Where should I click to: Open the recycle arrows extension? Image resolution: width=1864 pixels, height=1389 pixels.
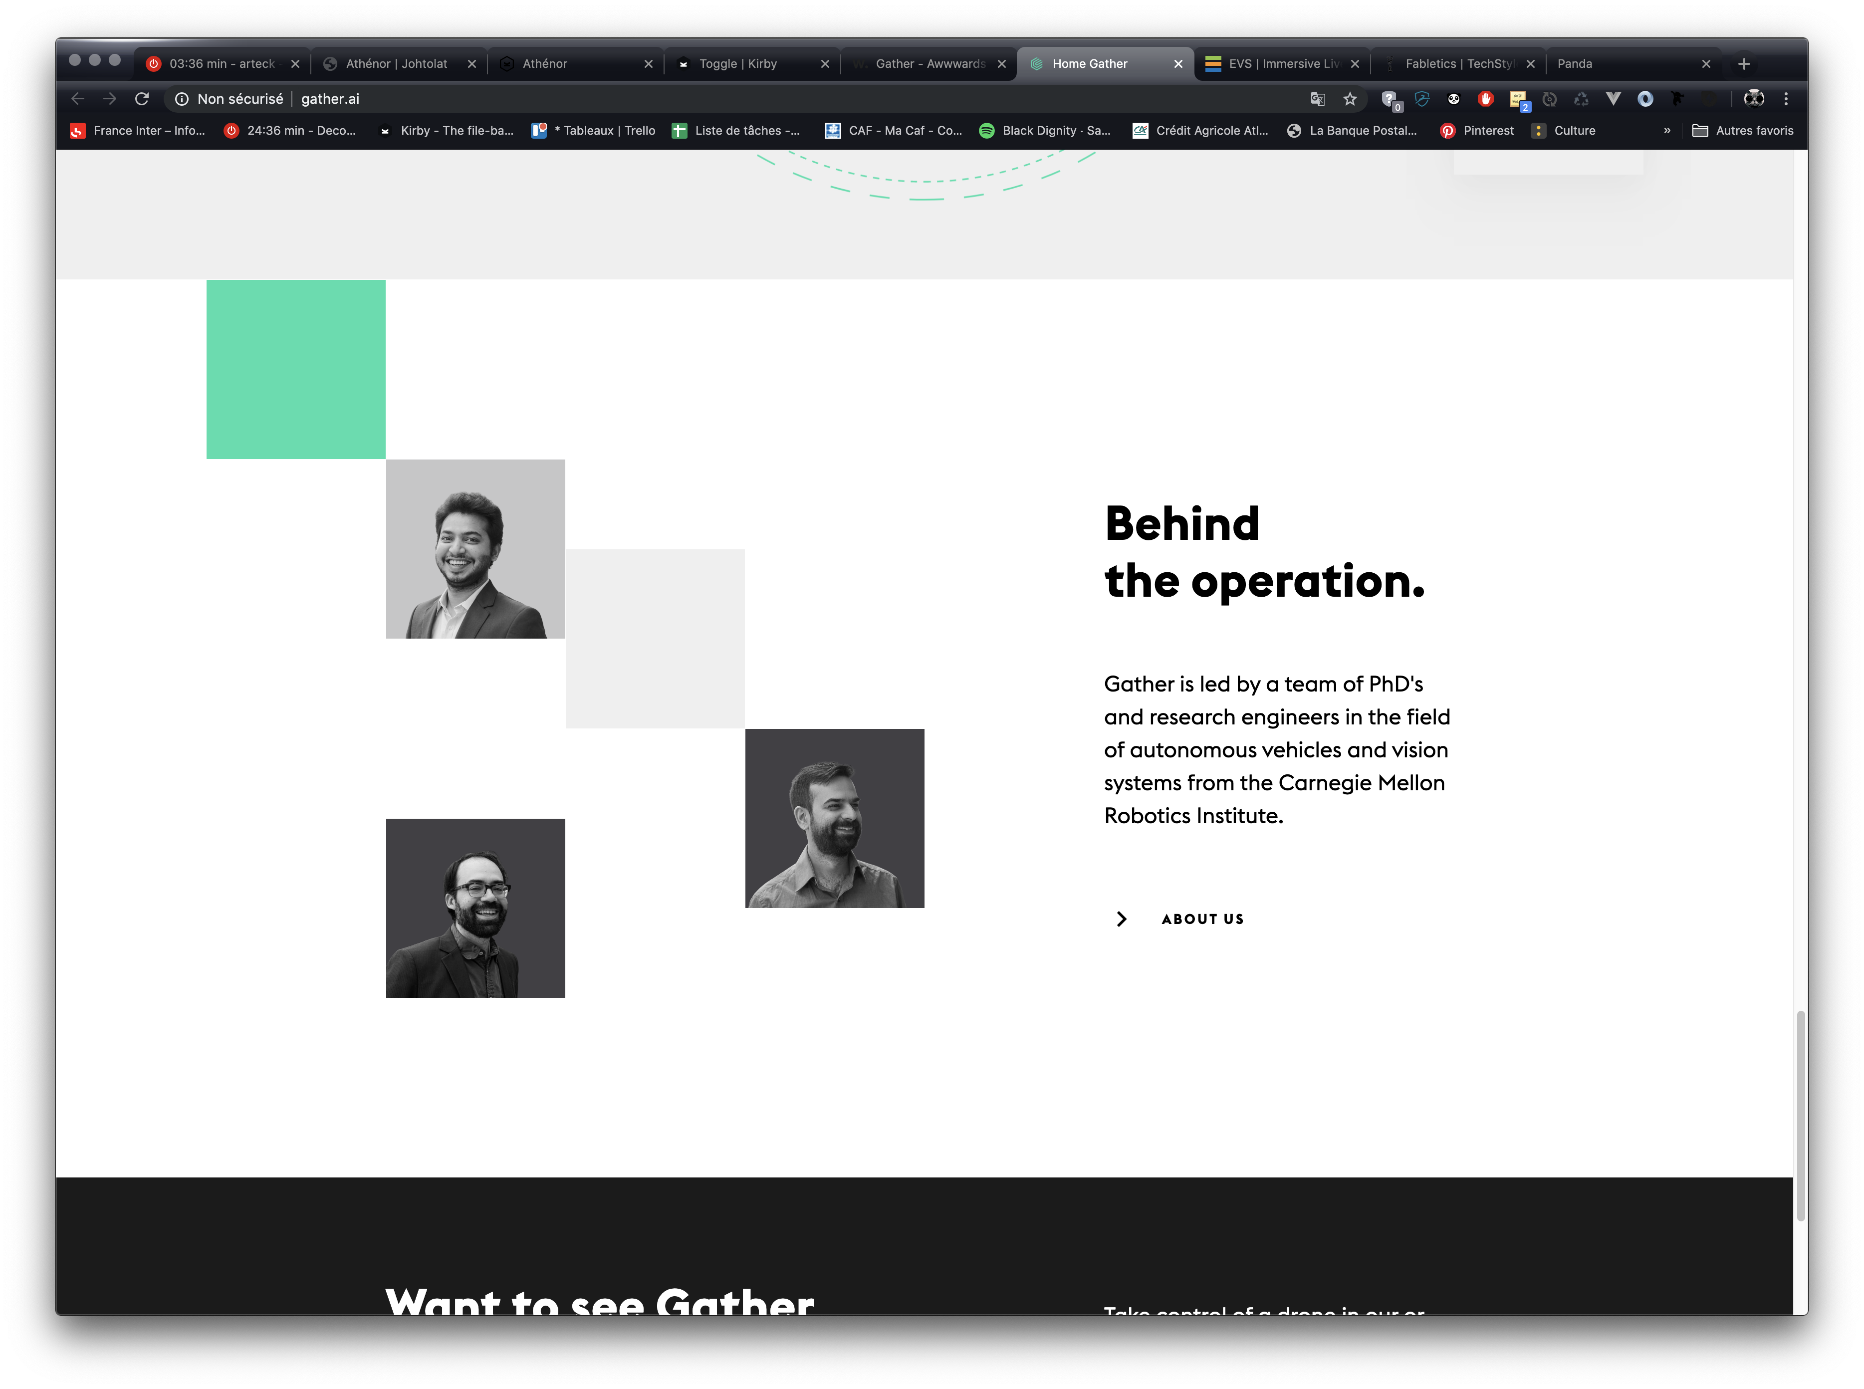point(1582,99)
